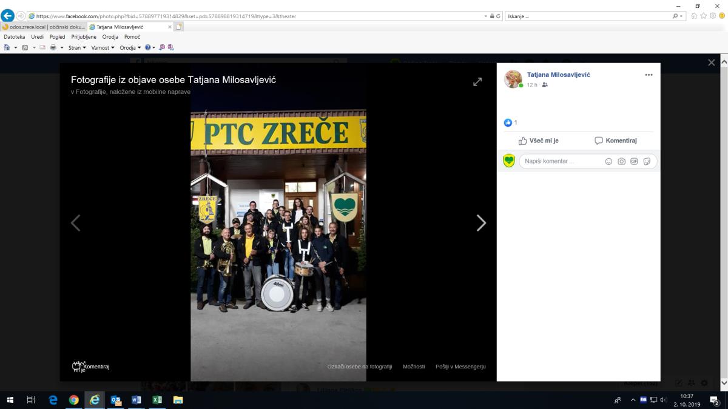Click the search magnifier icon
Viewport: 728px width, 409px height.
[675, 16]
